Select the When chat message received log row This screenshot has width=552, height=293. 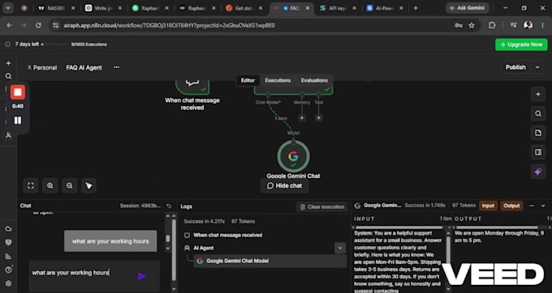tap(228, 235)
